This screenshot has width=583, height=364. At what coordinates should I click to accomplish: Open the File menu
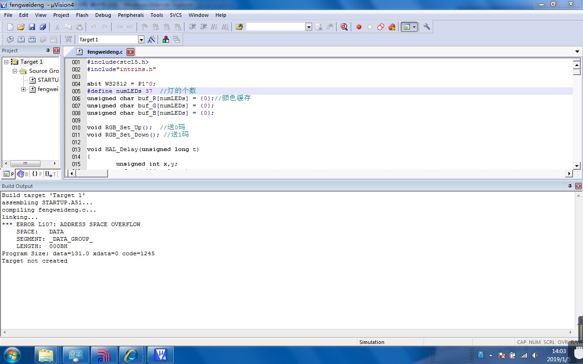8,15
